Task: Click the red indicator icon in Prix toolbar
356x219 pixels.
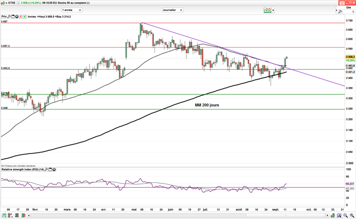Action: pyautogui.click(x=20, y=17)
